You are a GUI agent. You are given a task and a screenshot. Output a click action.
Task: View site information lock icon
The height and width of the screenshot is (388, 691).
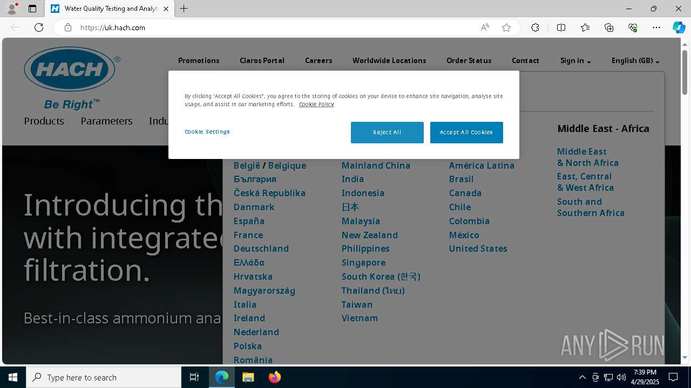pyautogui.click(x=68, y=27)
